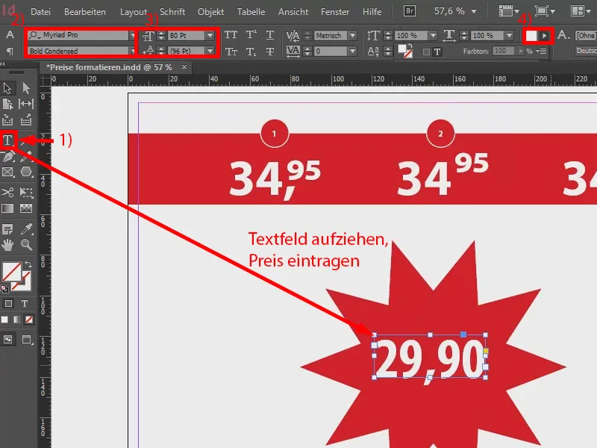The width and height of the screenshot is (597, 448).
Task: Open the Hilfe menu
Action: click(x=372, y=12)
